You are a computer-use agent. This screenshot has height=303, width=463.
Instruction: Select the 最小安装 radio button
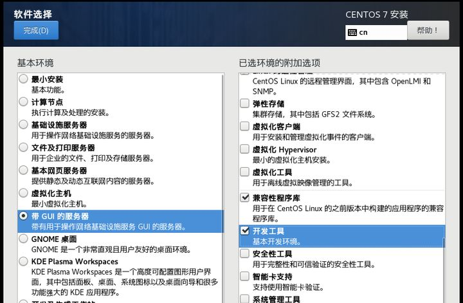[x=23, y=79]
